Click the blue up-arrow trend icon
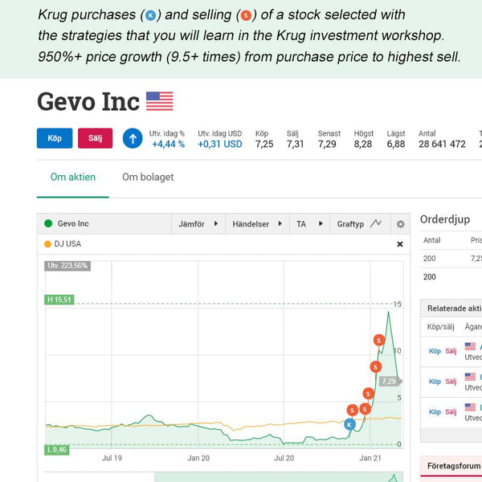Image resolution: width=482 pixels, height=482 pixels. click(133, 139)
